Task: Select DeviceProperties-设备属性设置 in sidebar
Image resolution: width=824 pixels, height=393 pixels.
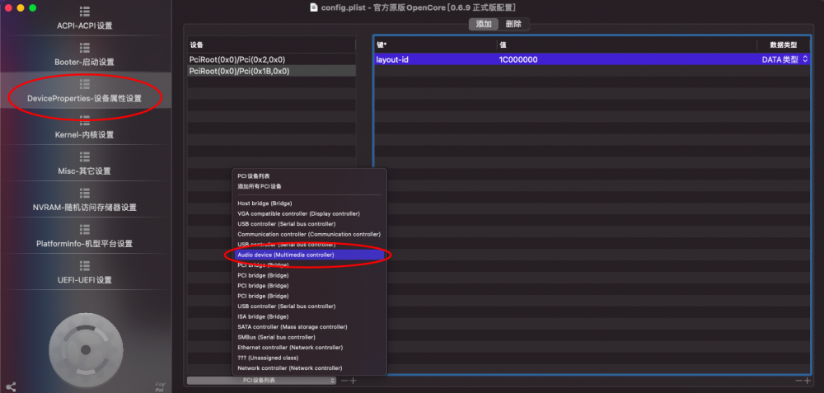Action: point(85,91)
